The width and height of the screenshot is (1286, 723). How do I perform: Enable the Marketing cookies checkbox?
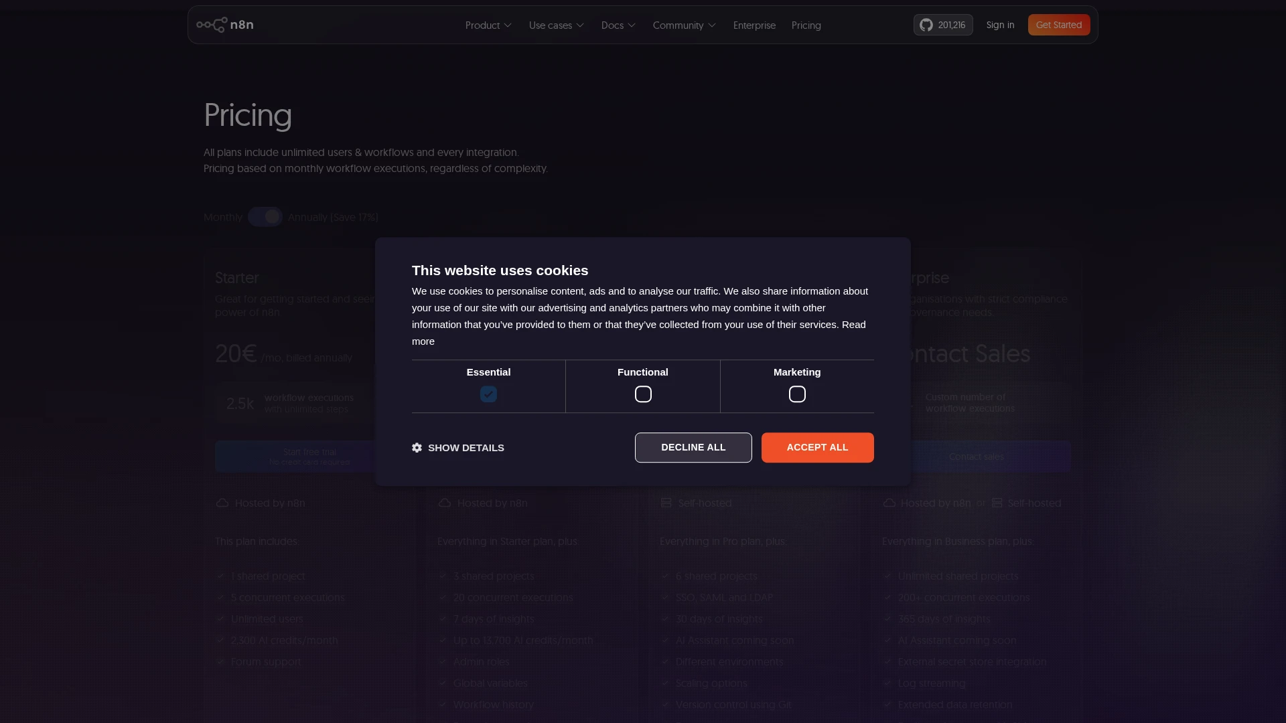pos(797,394)
